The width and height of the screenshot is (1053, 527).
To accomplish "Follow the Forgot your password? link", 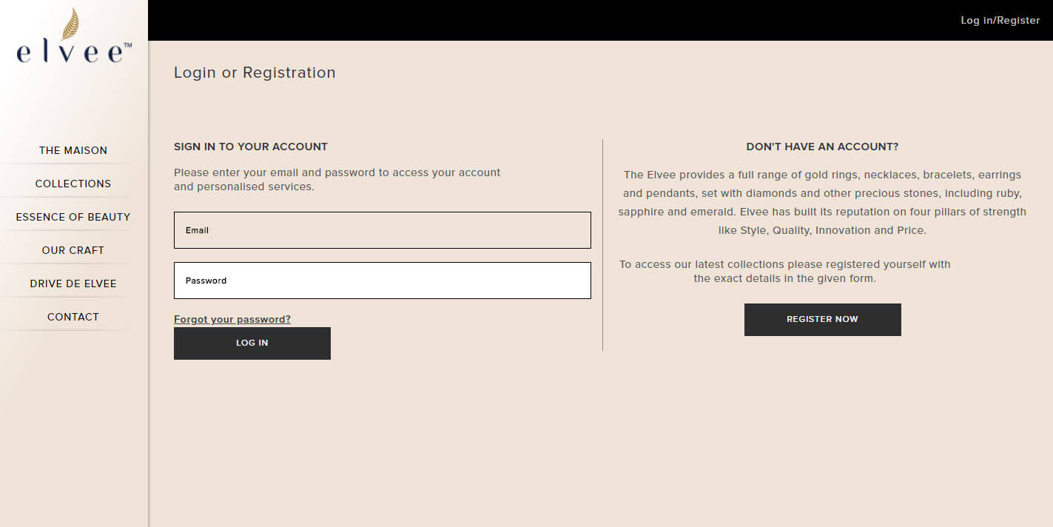I will [x=232, y=319].
